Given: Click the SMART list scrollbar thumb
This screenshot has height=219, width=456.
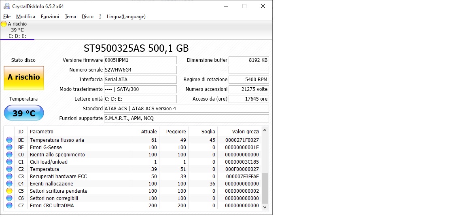Looking at the screenshot, I should pyautogui.click(x=265, y=188).
